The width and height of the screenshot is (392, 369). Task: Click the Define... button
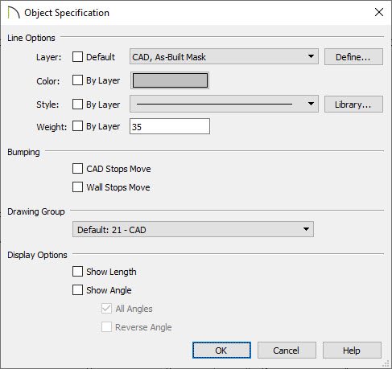(353, 57)
